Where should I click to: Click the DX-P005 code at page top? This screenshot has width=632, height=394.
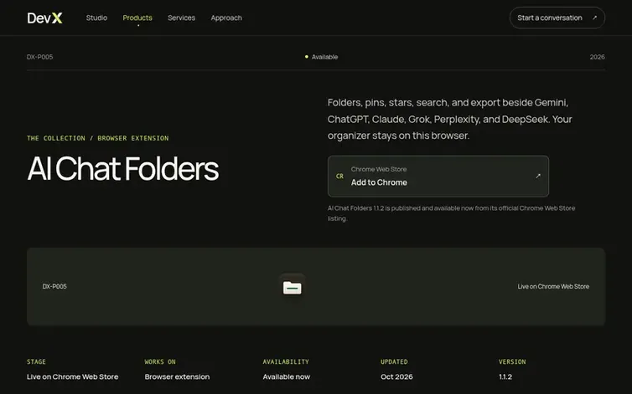tap(40, 57)
